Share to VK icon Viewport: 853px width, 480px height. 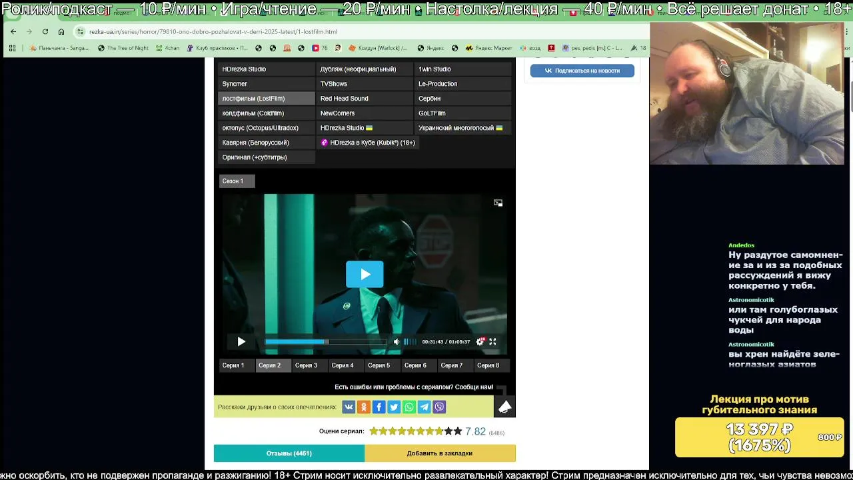pyautogui.click(x=349, y=407)
